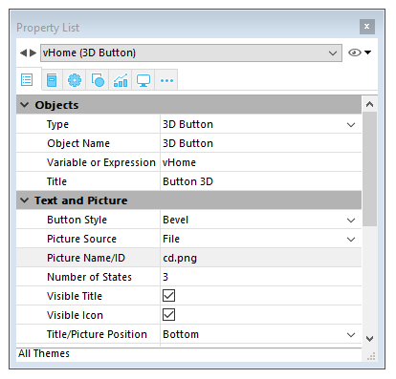Open the three-dots more options tab
The image size is (396, 379).
coord(166,80)
